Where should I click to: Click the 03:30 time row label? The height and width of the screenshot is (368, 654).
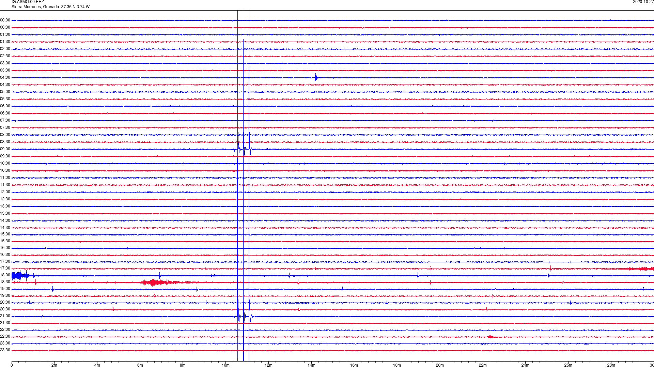pos(5,71)
